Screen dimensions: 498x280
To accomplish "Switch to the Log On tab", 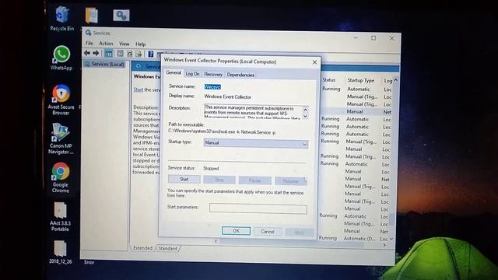I will point(192,74).
